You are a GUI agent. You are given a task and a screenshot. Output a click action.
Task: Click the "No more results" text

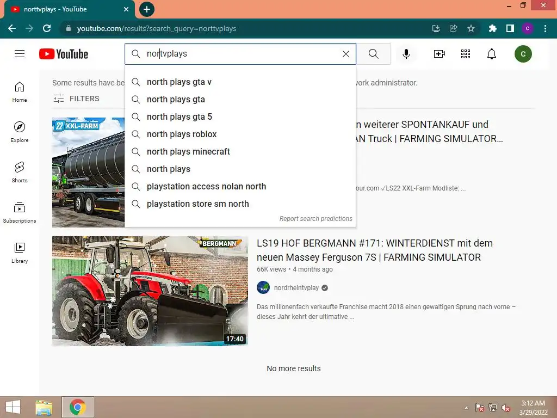pos(293,368)
